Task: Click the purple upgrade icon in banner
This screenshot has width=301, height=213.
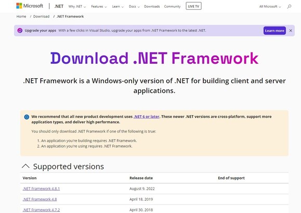Action: point(20,31)
